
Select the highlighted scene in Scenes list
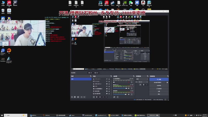pyautogui.click(x=81, y=79)
